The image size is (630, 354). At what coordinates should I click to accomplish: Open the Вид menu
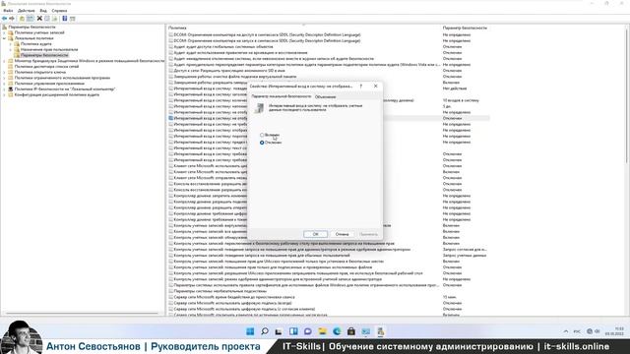tap(43, 11)
